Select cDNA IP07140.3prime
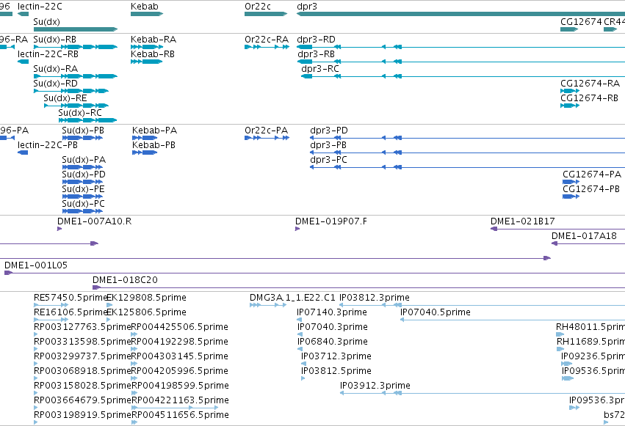Screen dimensions: 625x426 pyautogui.click(x=300, y=320)
